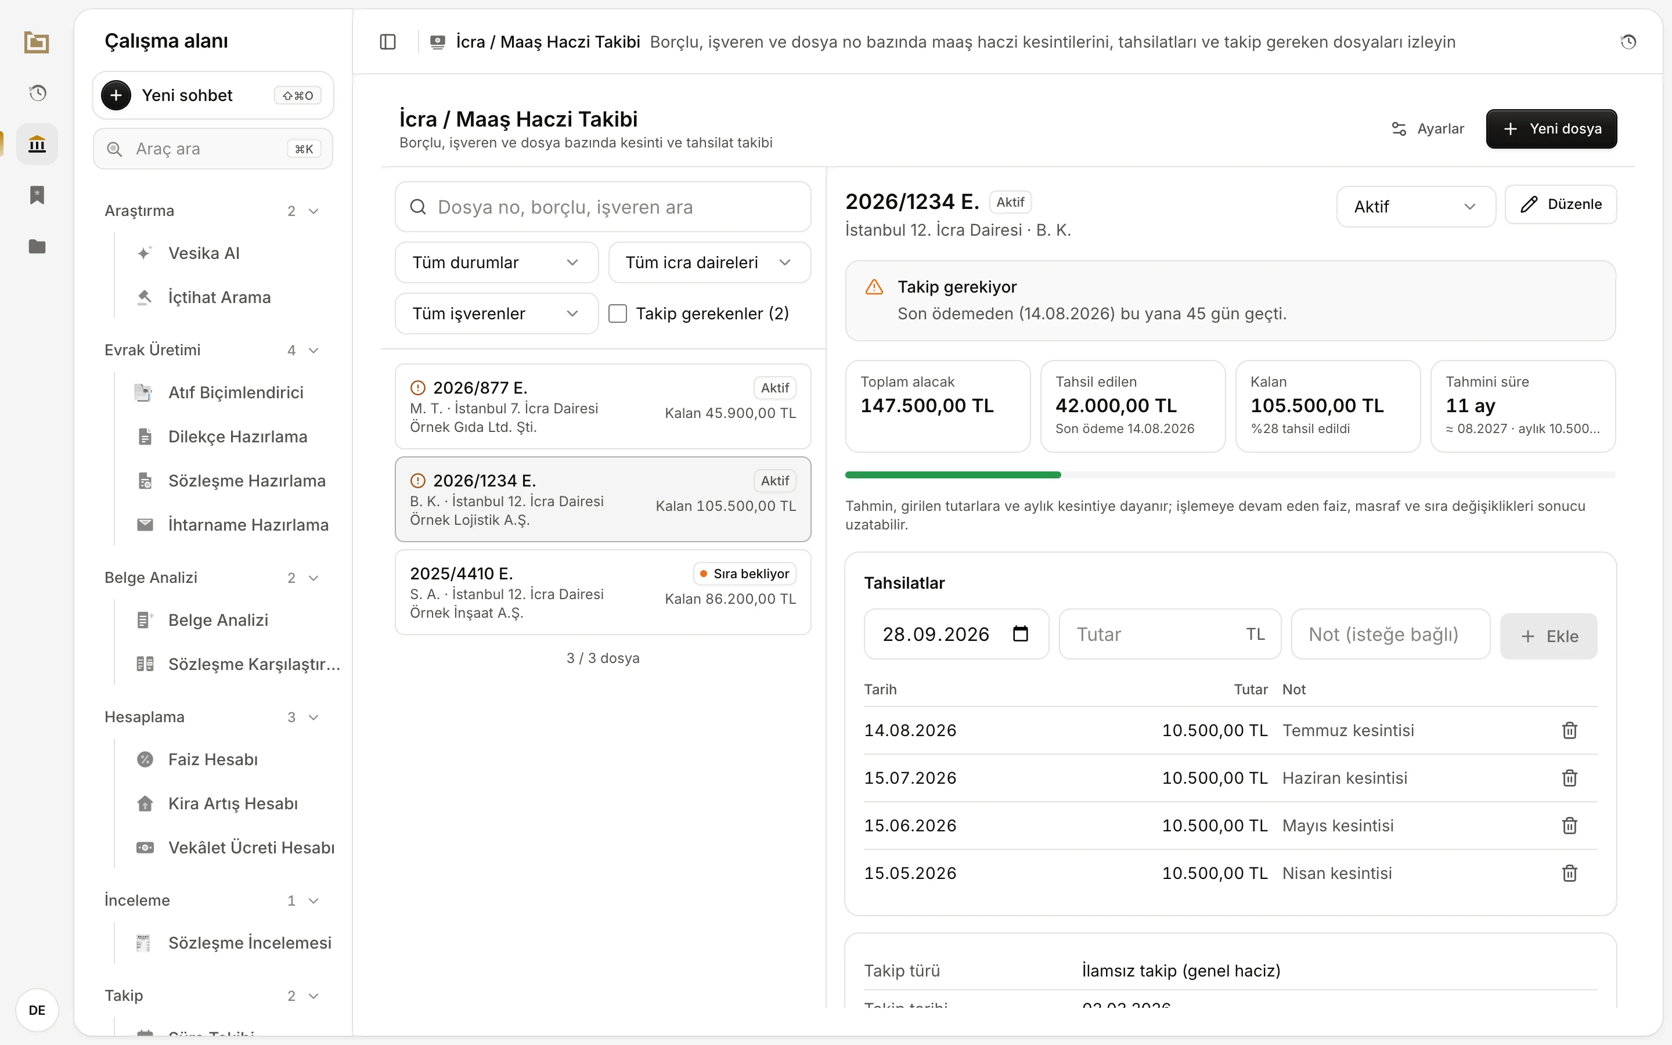The width and height of the screenshot is (1672, 1045).
Task: Click the Tahmini süre 11 ay value
Action: 1470,406
